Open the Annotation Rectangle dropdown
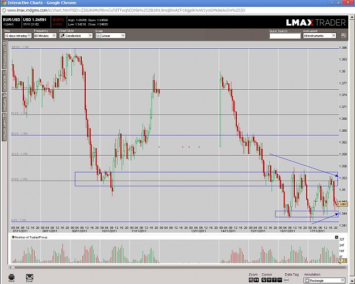 [324, 281]
